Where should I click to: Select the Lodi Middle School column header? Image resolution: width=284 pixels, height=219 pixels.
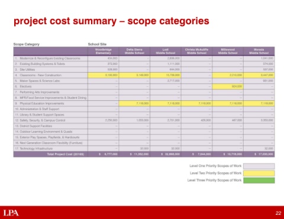(x=166, y=51)
